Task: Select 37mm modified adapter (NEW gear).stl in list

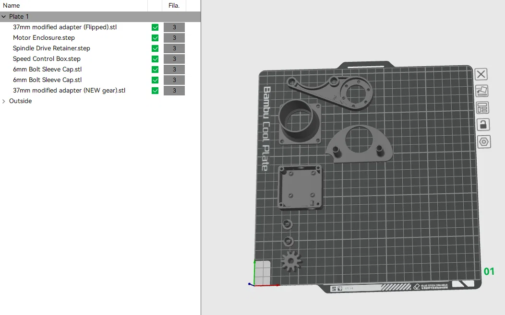Action: point(69,91)
